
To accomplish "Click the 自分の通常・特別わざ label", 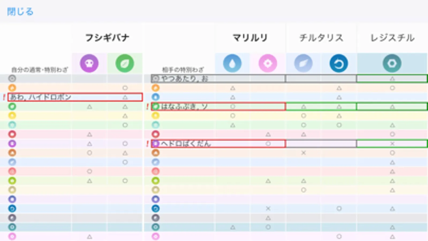I will tap(40, 70).
